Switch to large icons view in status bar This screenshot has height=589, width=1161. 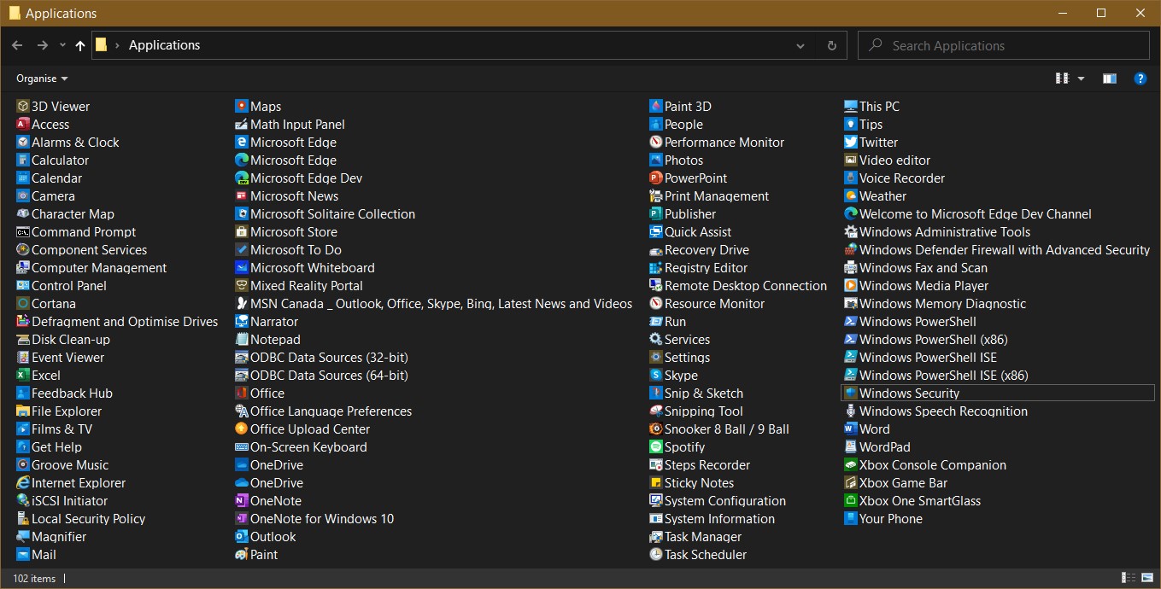[x=1146, y=579]
